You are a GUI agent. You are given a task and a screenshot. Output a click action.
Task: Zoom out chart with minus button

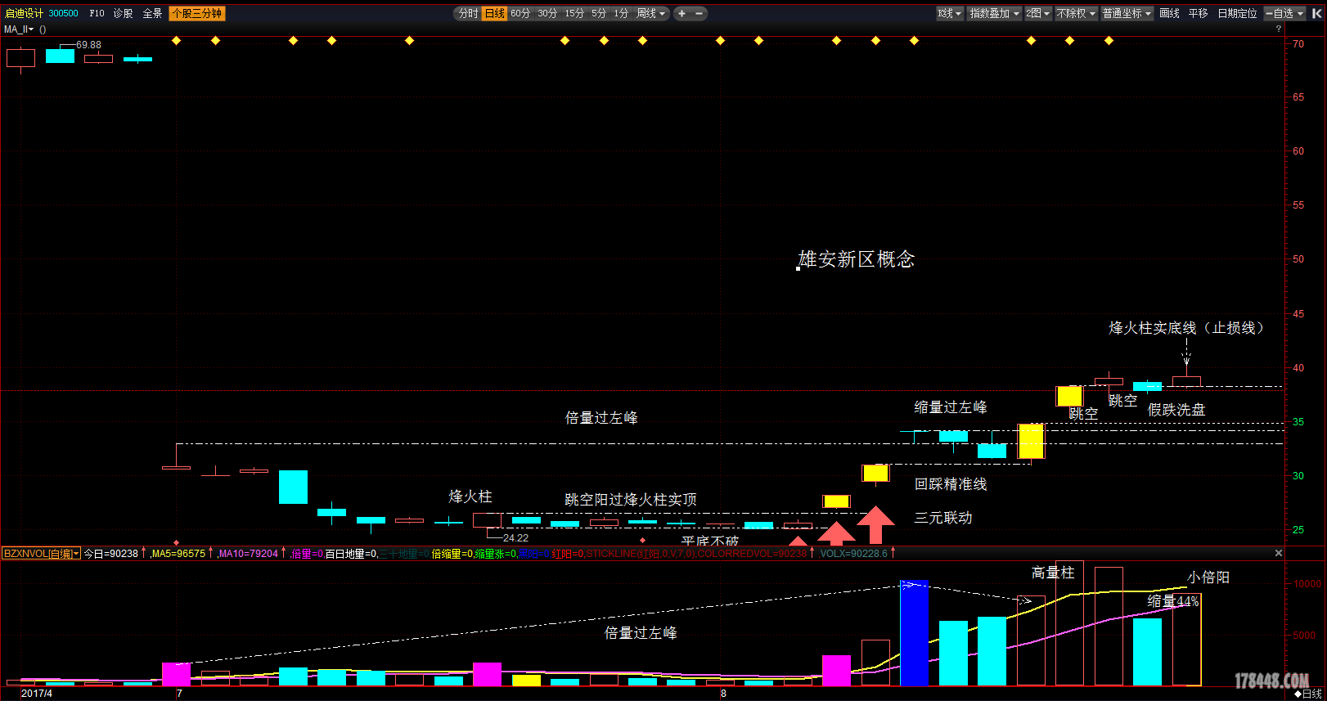click(699, 13)
